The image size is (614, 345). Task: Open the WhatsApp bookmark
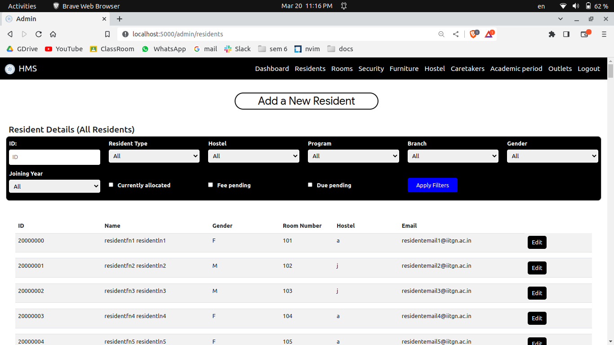coord(164,49)
